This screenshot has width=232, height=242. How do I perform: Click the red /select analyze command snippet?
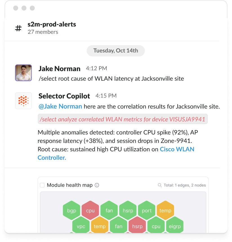(x=122, y=119)
